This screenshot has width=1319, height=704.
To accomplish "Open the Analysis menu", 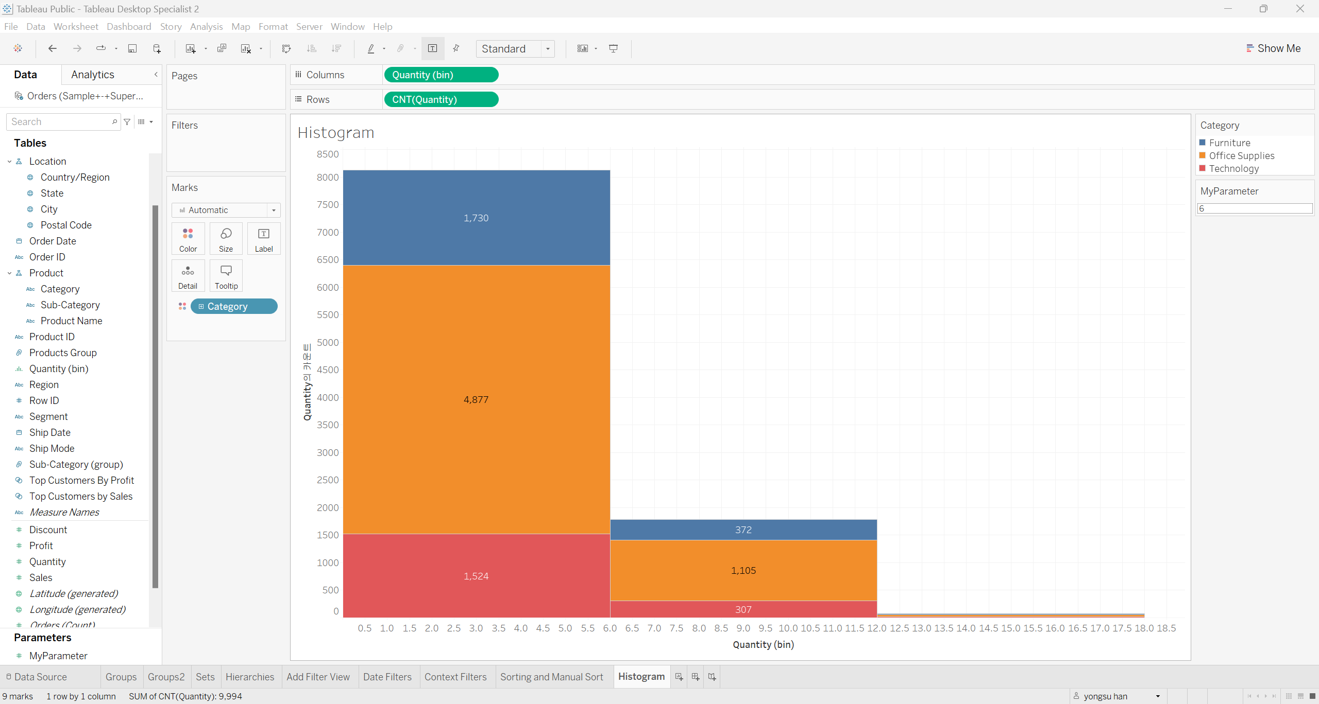I will [x=206, y=26].
